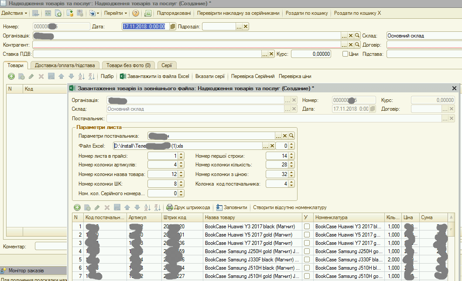Increase Номер першої строки spinner value

click(292, 154)
